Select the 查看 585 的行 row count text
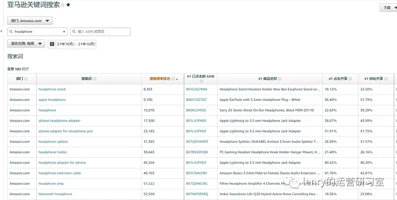Screen dimensions: 397x200 18,69
